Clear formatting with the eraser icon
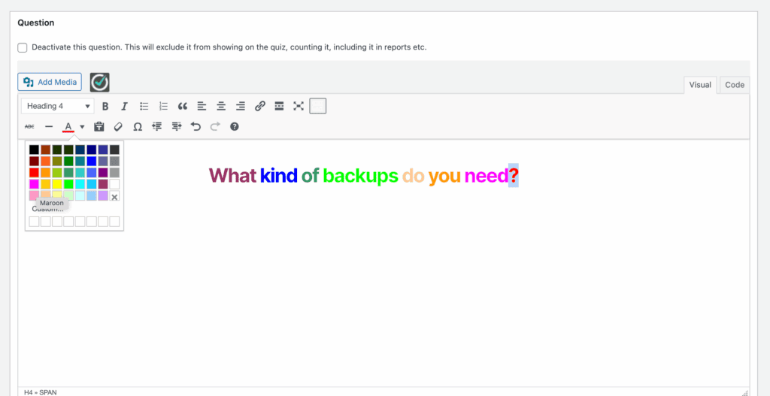This screenshot has width=770, height=396. (118, 126)
